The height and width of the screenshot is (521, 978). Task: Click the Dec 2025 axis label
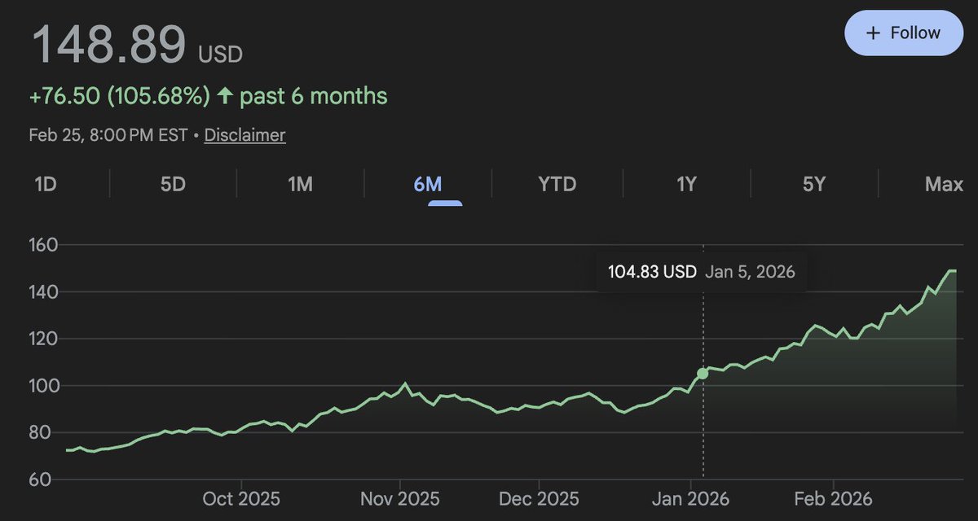coord(540,498)
